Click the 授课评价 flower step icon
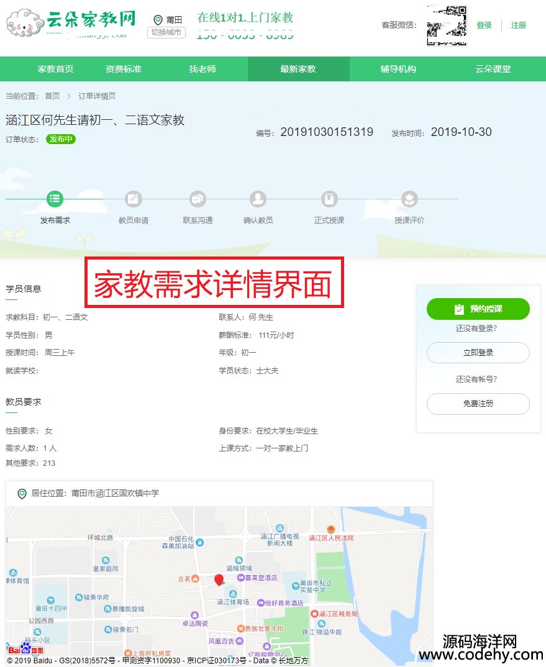546x667 pixels. 409,199
